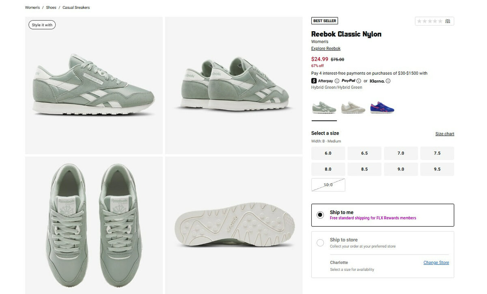Click the Change Store link
The image size is (487, 294).
coord(436,262)
